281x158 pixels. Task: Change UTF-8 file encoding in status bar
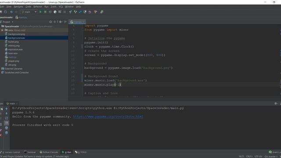point(259,156)
